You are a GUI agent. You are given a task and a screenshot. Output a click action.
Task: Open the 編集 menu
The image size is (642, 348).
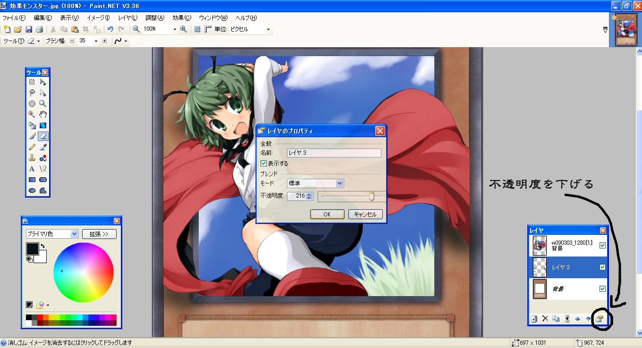[42, 18]
